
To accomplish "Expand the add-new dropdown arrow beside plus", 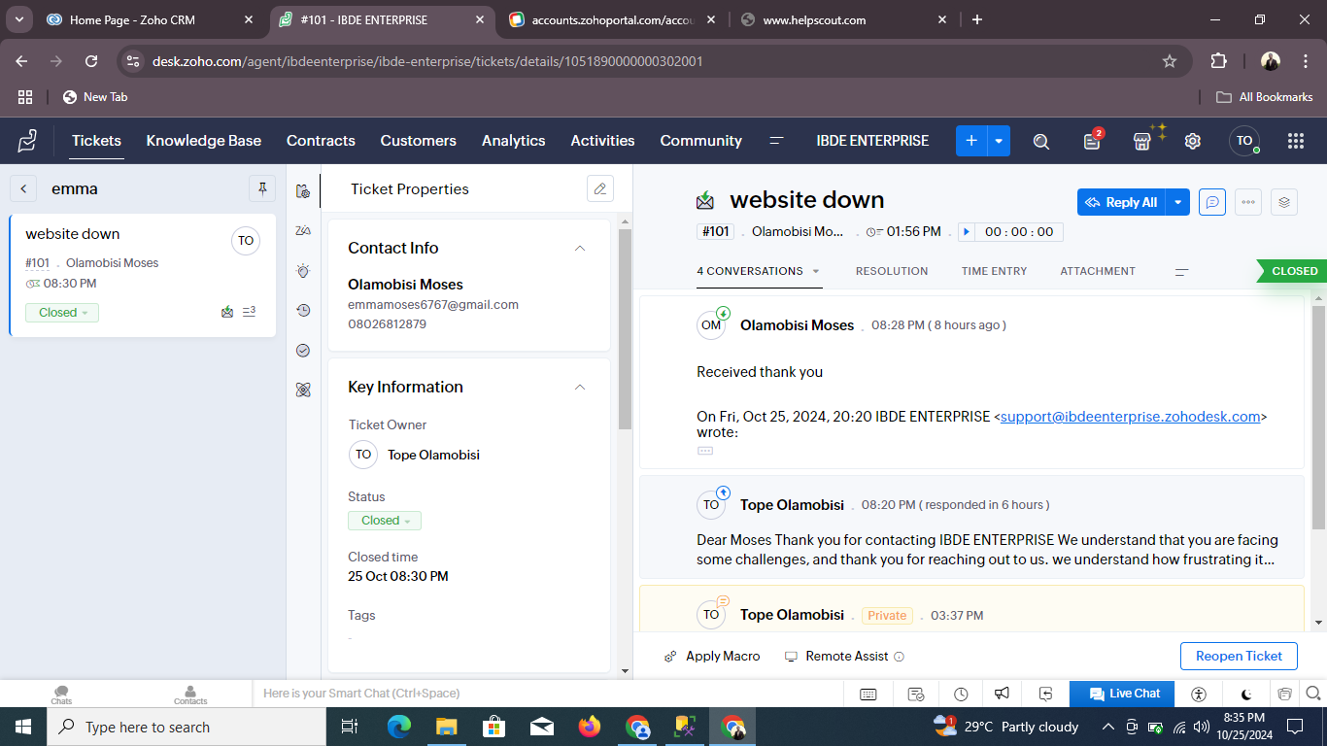I will (x=999, y=141).
